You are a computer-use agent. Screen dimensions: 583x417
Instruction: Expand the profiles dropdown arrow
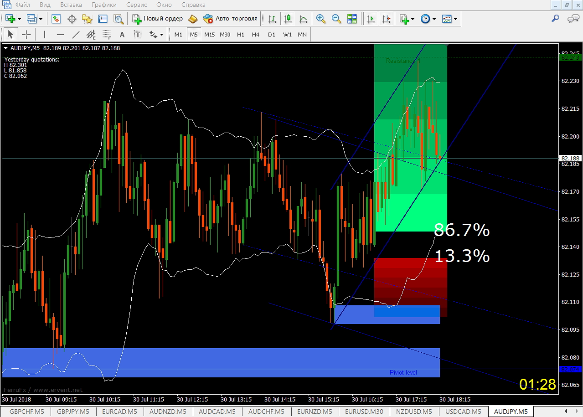(41, 19)
